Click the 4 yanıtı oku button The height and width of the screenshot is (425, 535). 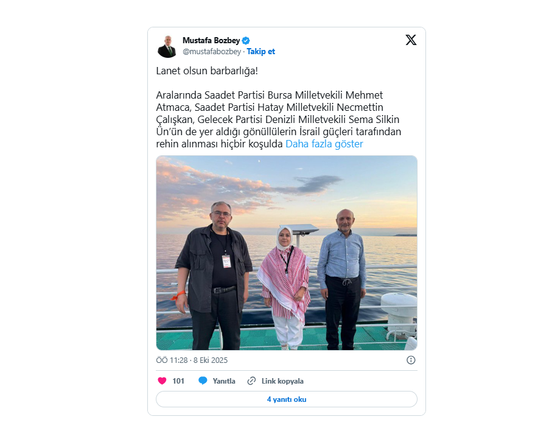(x=287, y=399)
